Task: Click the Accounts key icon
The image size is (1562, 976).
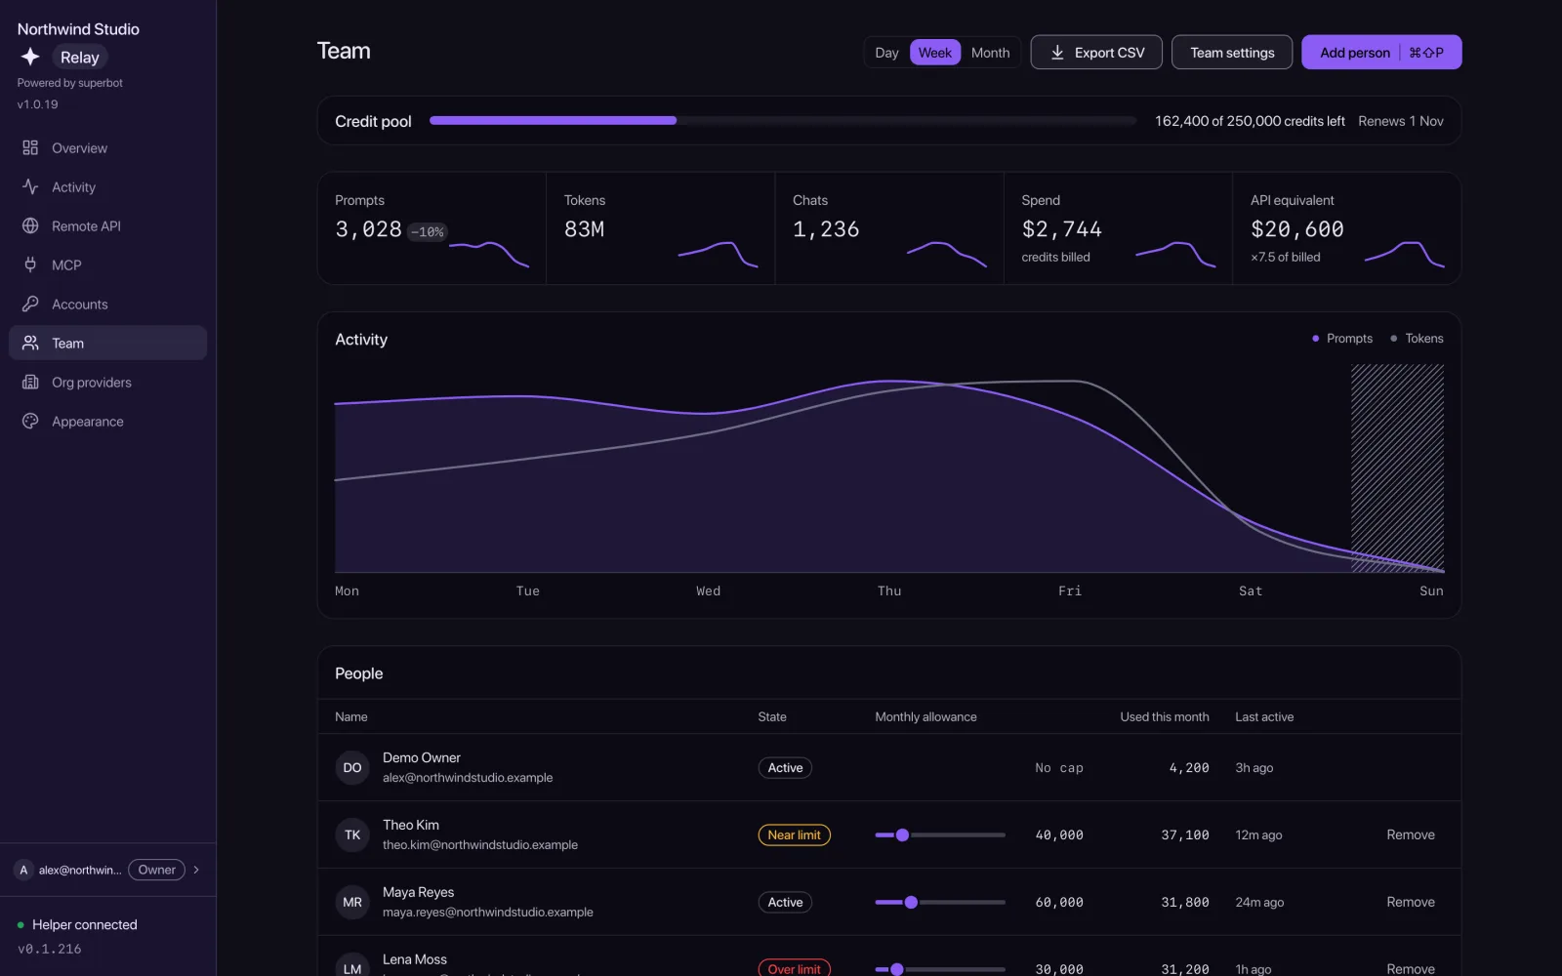Action: click(x=30, y=304)
